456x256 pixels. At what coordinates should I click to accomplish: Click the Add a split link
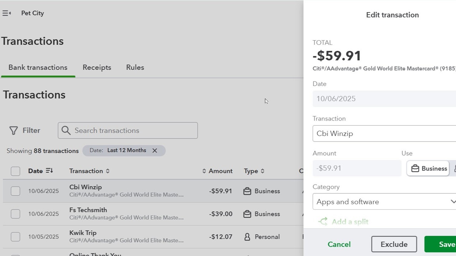(350, 222)
